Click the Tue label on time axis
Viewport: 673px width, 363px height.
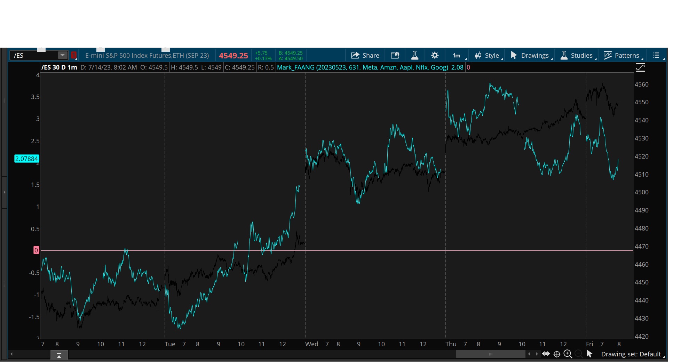pyautogui.click(x=170, y=344)
